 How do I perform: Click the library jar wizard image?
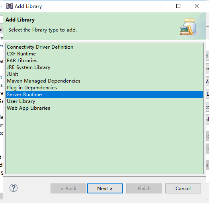tap(188, 27)
